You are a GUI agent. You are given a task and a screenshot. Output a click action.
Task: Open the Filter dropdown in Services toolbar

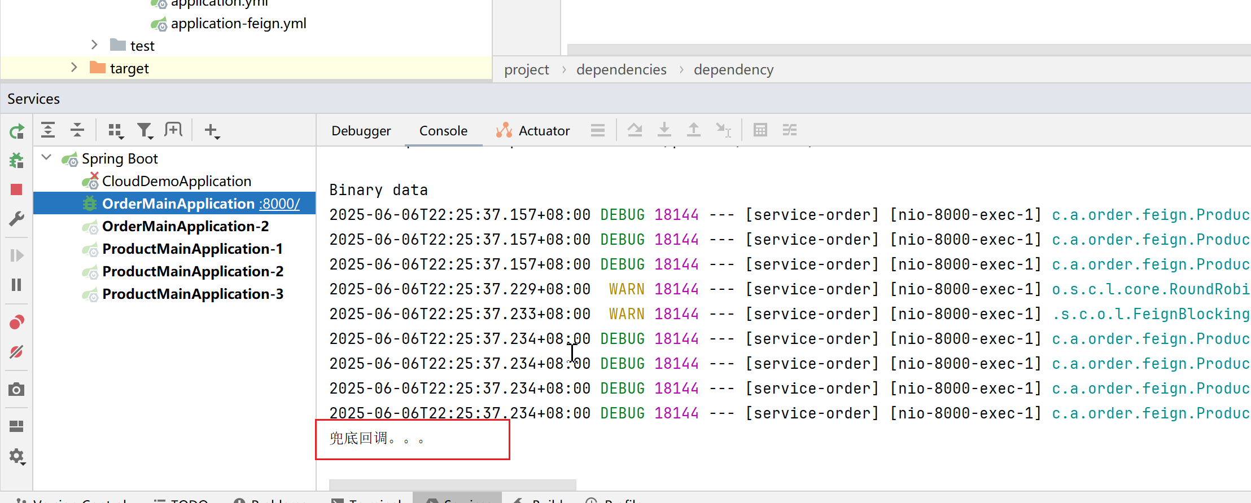[145, 131]
